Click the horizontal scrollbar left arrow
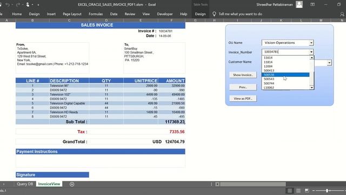Viewport: 346px width, 195px height. point(217,184)
